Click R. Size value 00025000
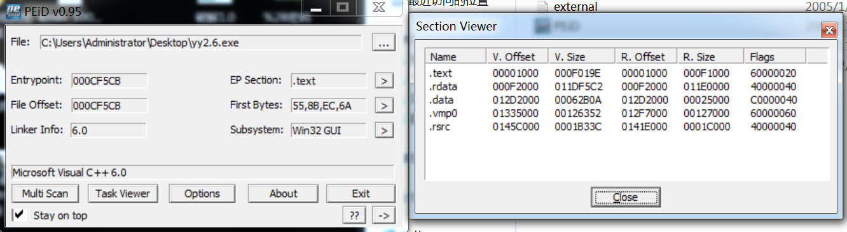 [x=707, y=100]
